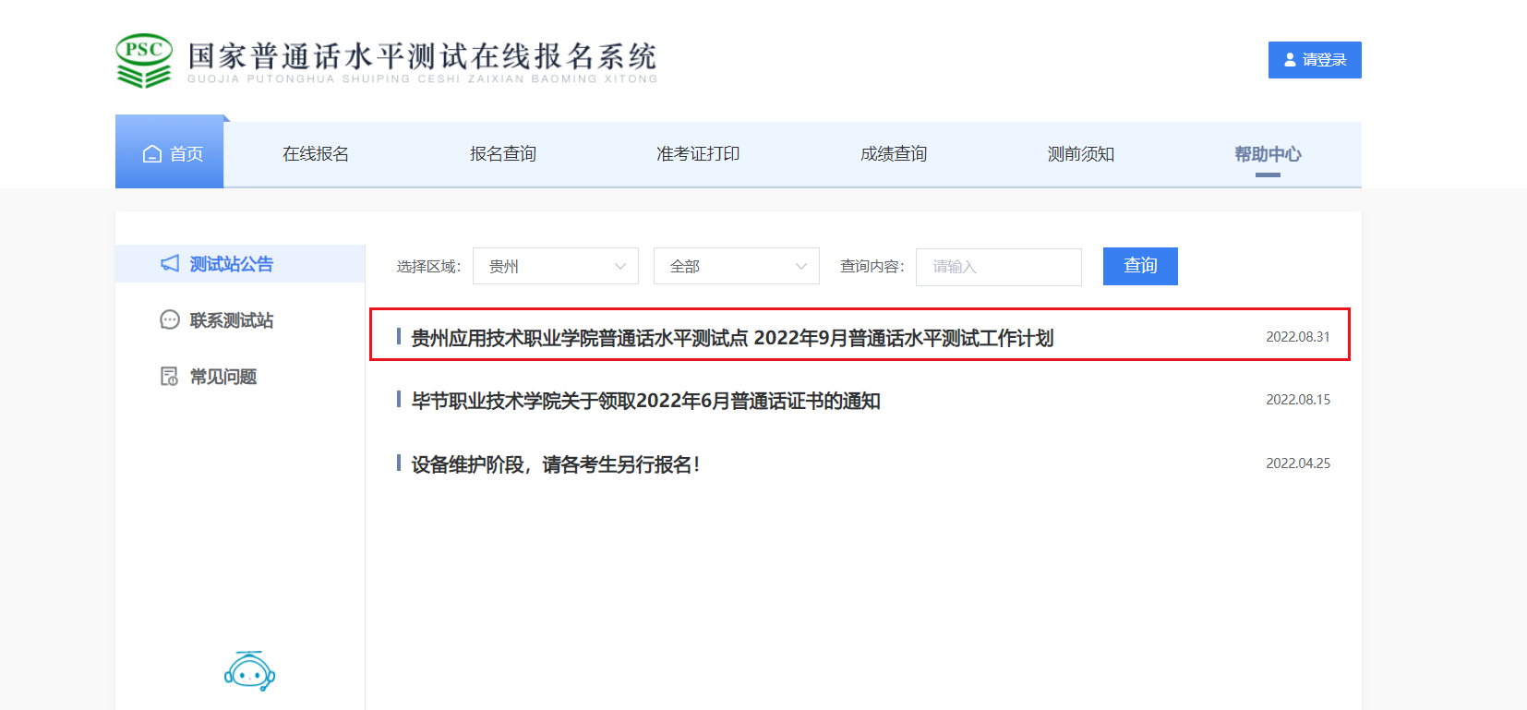The image size is (1527, 710).
Task: Click the arrow in the 全部 dropdown
Action: tap(801, 267)
